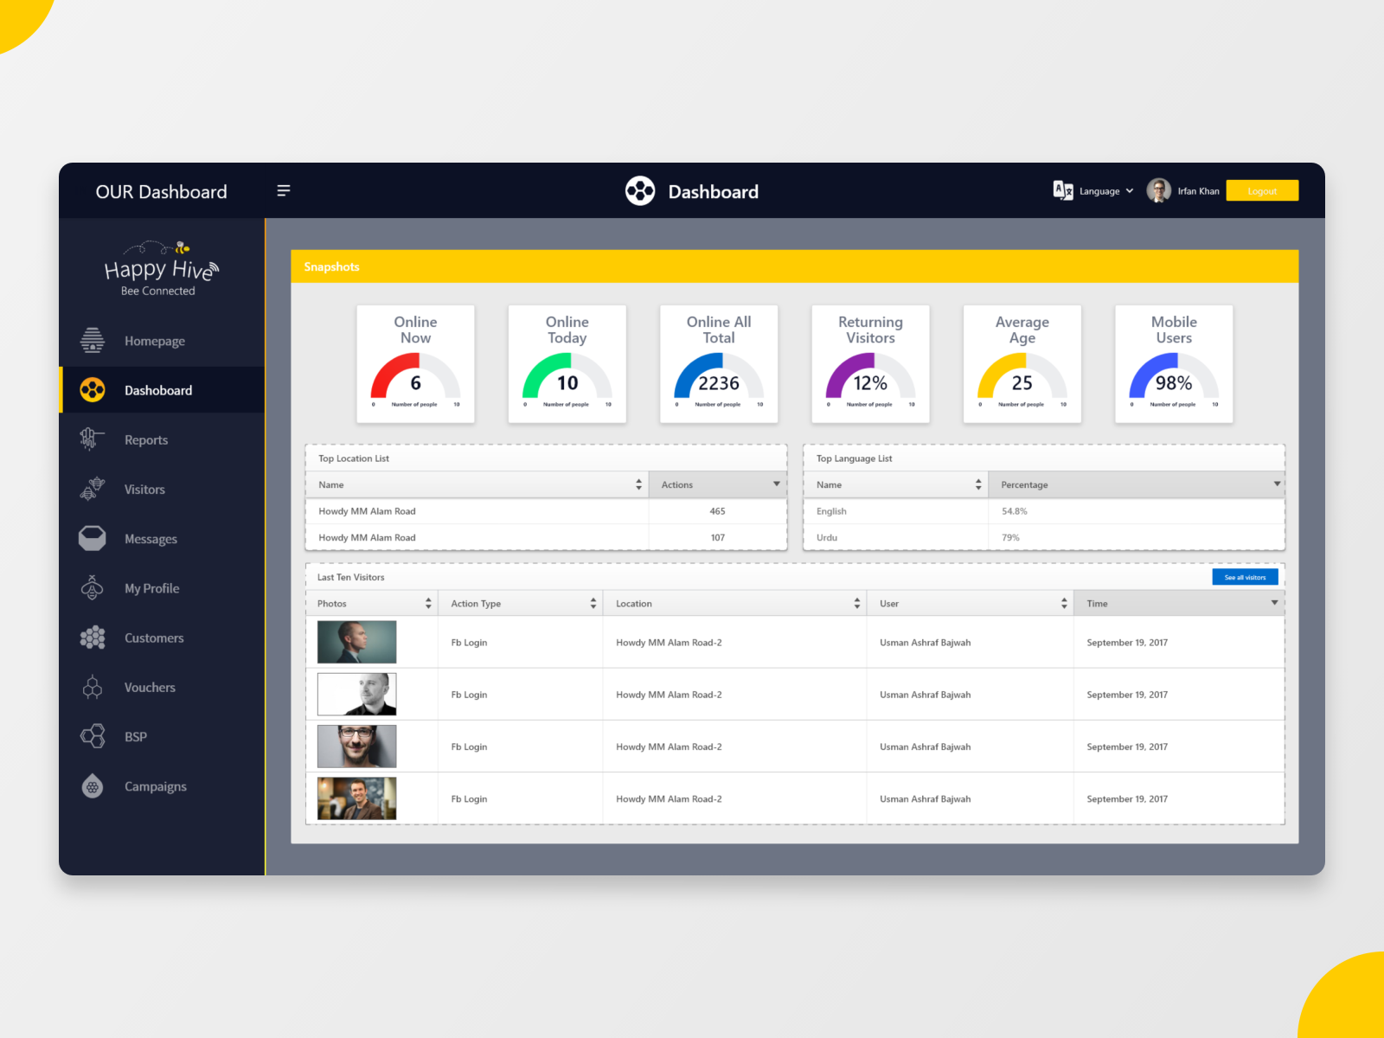Image resolution: width=1384 pixels, height=1038 pixels.
Task: Click the Campaigns target icon
Action: pyautogui.click(x=91, y=785)
